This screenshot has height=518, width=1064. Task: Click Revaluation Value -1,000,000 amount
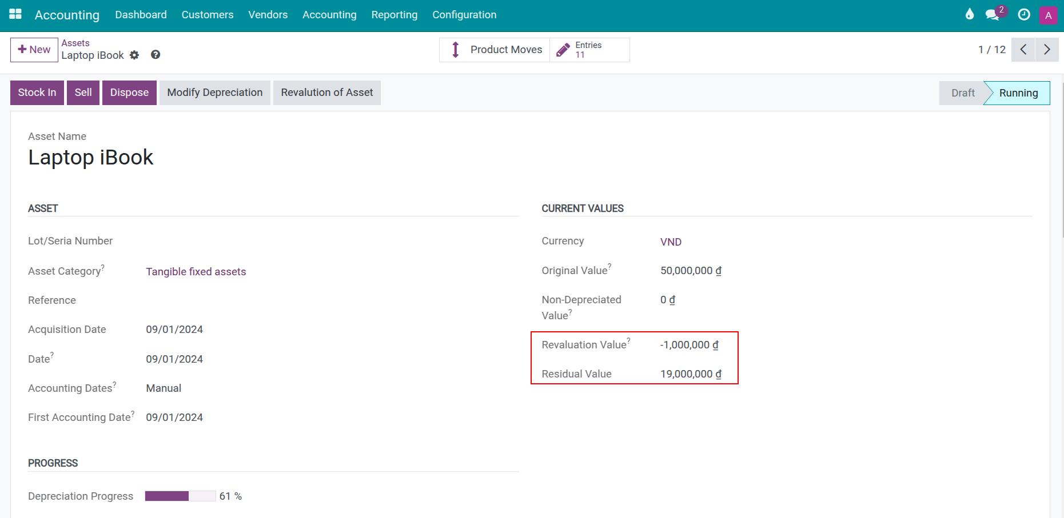pyautogui.click(x=690, y=345)
